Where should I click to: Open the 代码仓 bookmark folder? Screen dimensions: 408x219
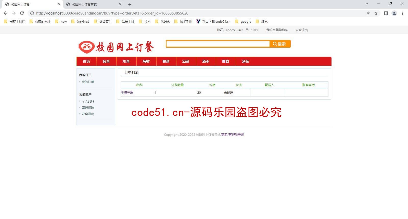point(162,22)
